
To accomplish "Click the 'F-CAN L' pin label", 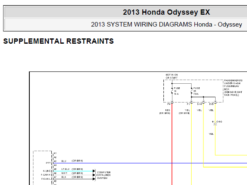I will point(46,179).
